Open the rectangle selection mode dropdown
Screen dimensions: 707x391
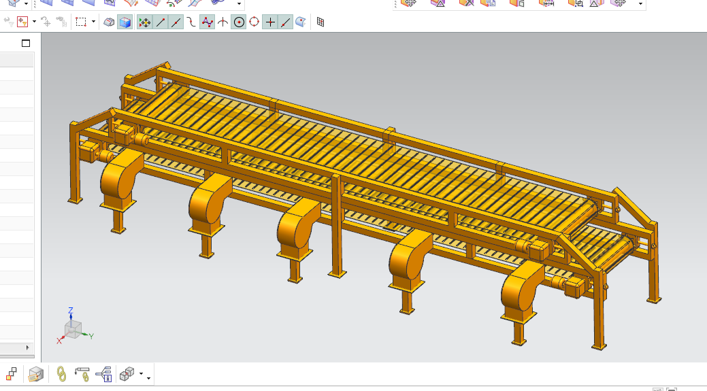tap(93, 22)
